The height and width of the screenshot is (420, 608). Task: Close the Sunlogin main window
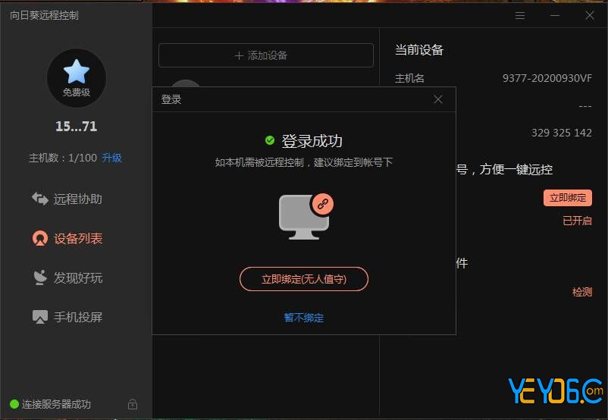tap(590, 15)
